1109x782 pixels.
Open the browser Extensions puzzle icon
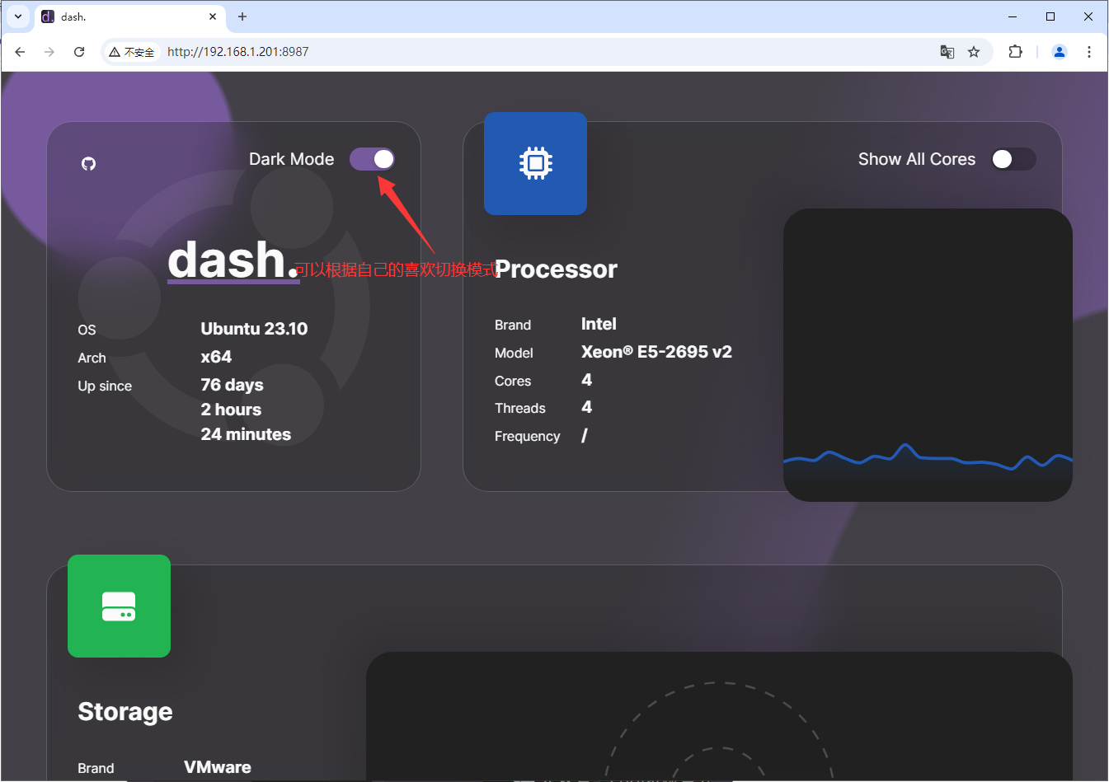[1015, 51]
